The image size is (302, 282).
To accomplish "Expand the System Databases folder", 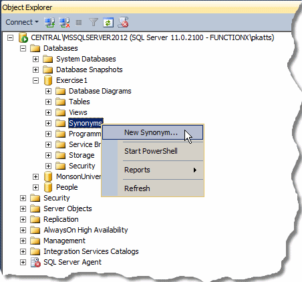I will 35,59.
